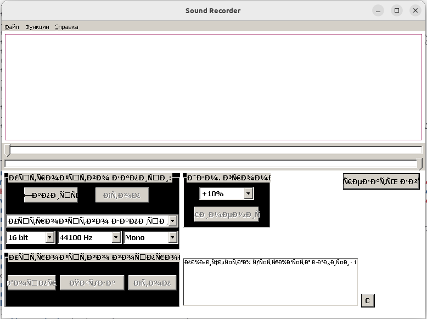427x319 pixels.
Task: Minimize the Sound Recorder window
Action: [x=378, y=10]
